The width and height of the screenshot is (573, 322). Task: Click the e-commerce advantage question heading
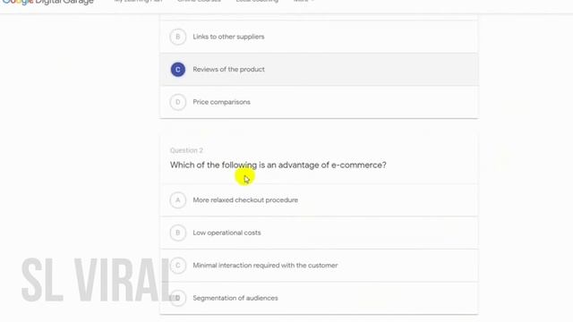tap(278, 165)
